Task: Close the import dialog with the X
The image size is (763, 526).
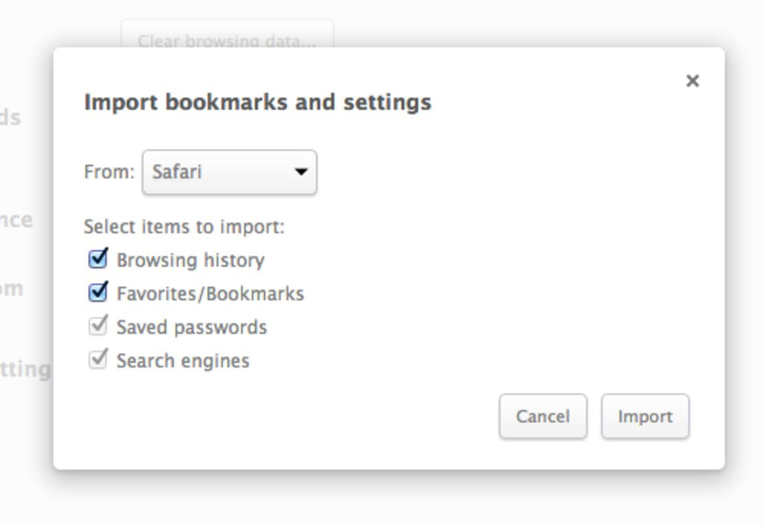Action: 692,81
